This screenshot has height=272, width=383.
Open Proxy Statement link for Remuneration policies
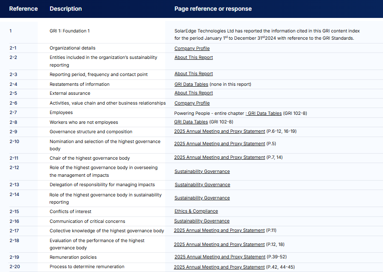[x=220, y=257]
